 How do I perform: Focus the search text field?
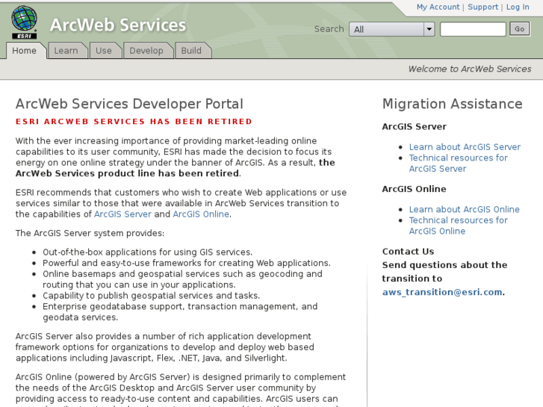click(x=473, y=29)
